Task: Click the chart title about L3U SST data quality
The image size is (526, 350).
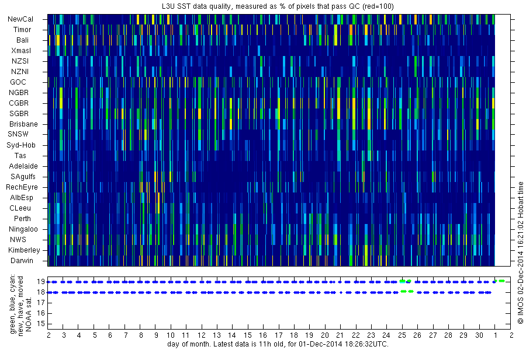Action: pos(278,6)
